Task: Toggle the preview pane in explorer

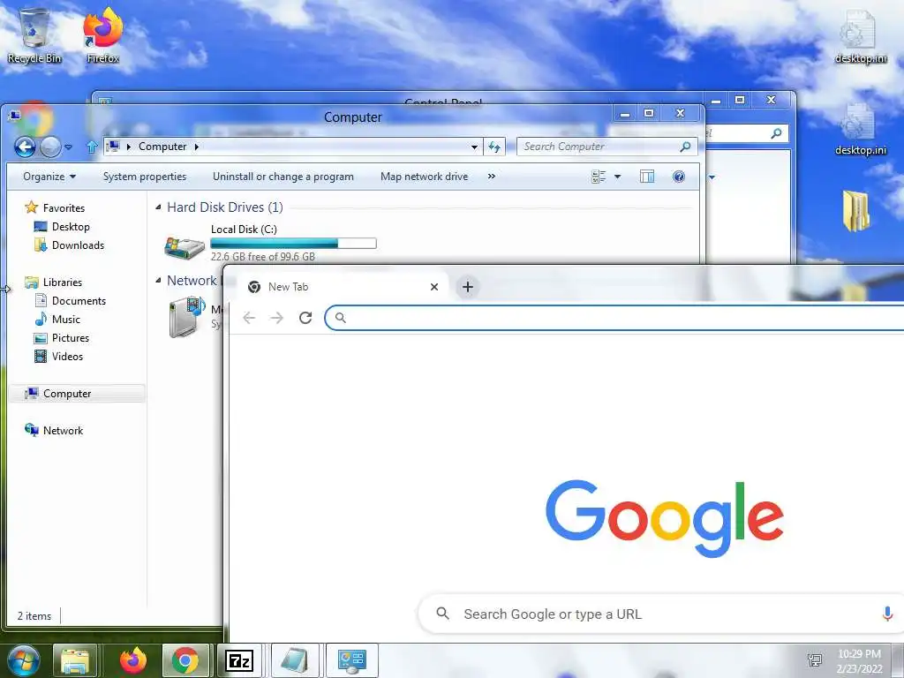Action: pos(647,177)
